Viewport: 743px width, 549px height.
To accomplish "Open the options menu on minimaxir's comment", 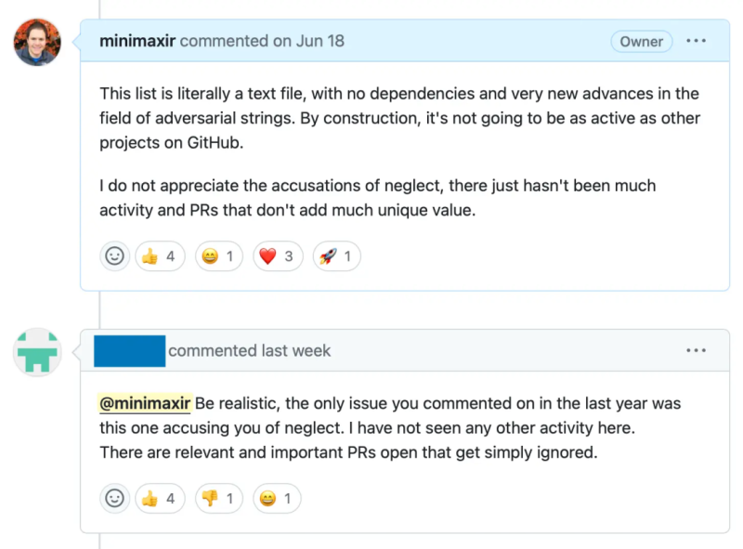I will point(696,41).
